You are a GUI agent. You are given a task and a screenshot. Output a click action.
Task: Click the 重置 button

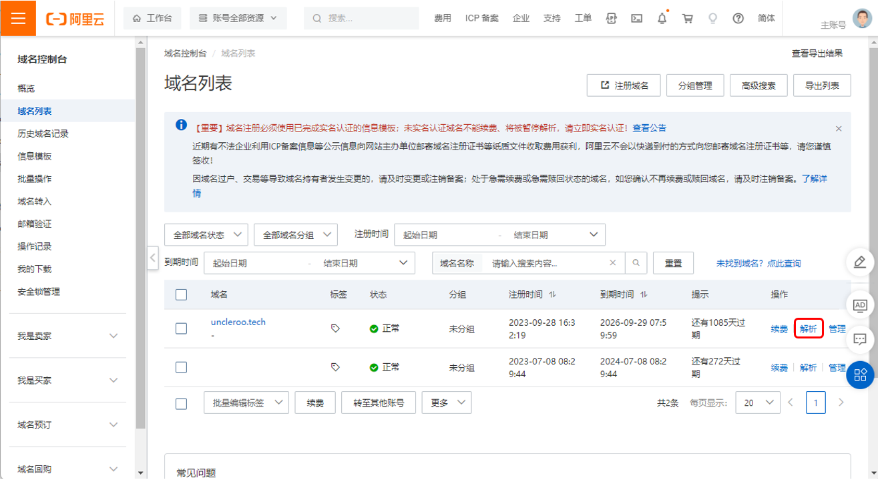tap(674, 263)
